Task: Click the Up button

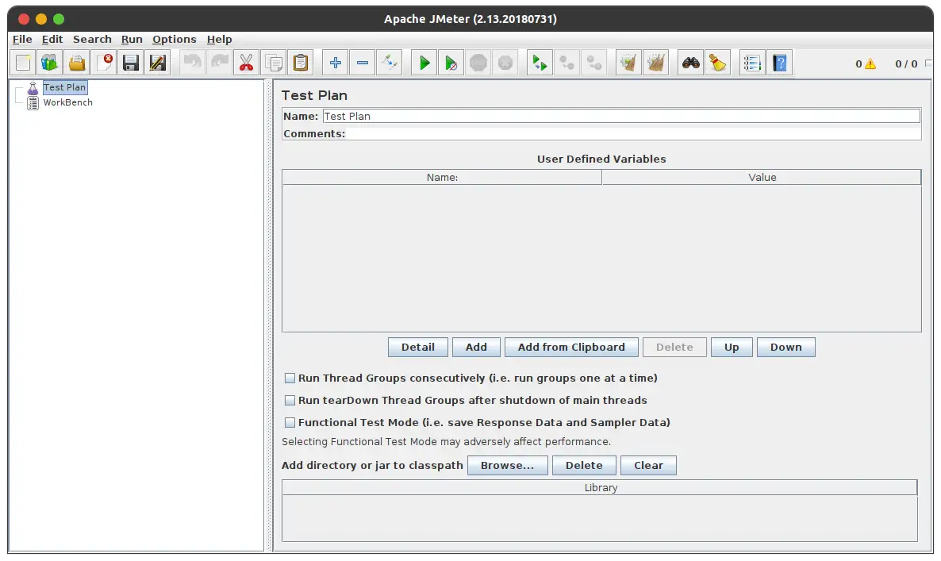Action: (x=732, y=348)
